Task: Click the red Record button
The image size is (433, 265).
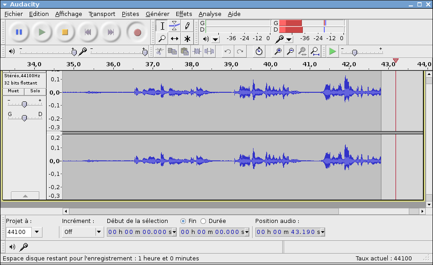Action: pyautogui.click(x=137, y=32)
